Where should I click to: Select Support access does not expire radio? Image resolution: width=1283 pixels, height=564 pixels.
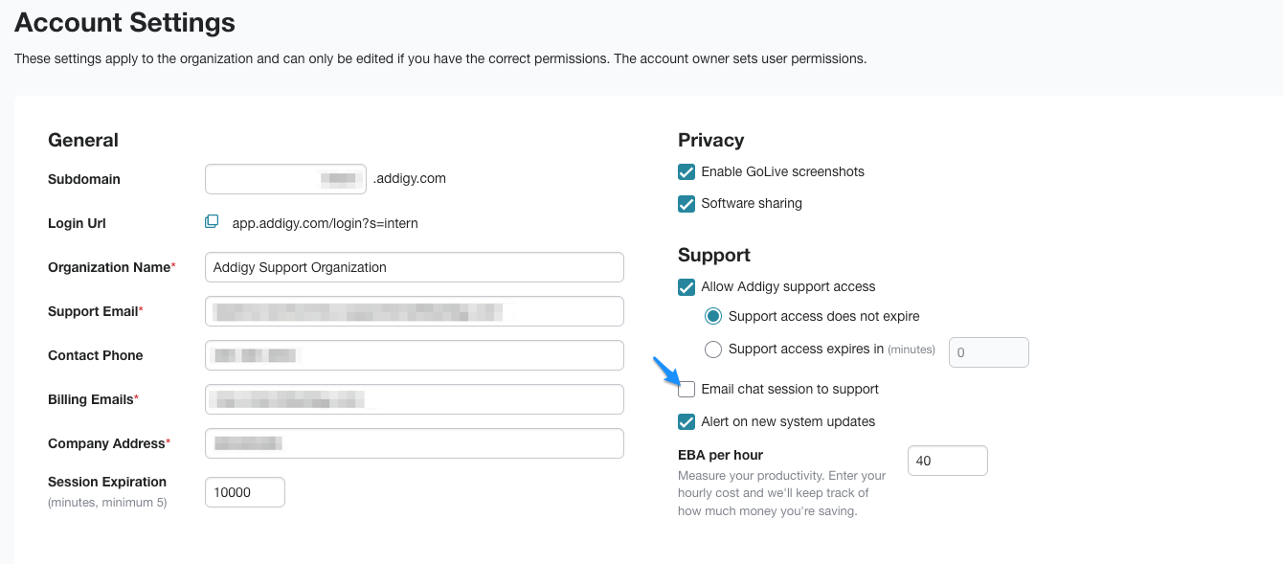pyautogui.click(x=713, y=316)
